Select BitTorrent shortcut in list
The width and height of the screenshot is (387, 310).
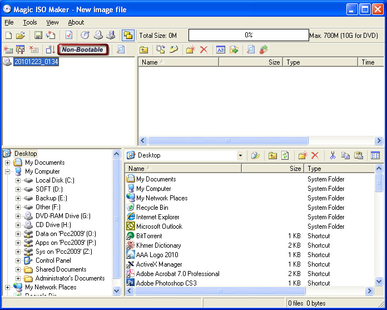point(149,236)
